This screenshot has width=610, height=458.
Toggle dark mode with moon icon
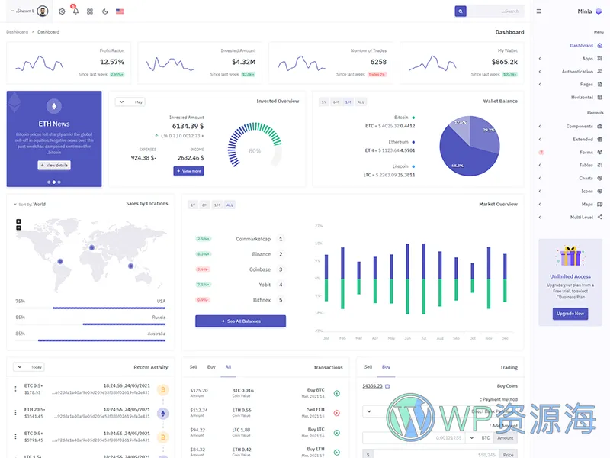pos(104,11)
